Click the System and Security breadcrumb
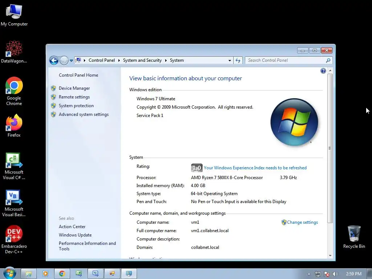This screenshot has height=279, width=372. pos(142,60)
